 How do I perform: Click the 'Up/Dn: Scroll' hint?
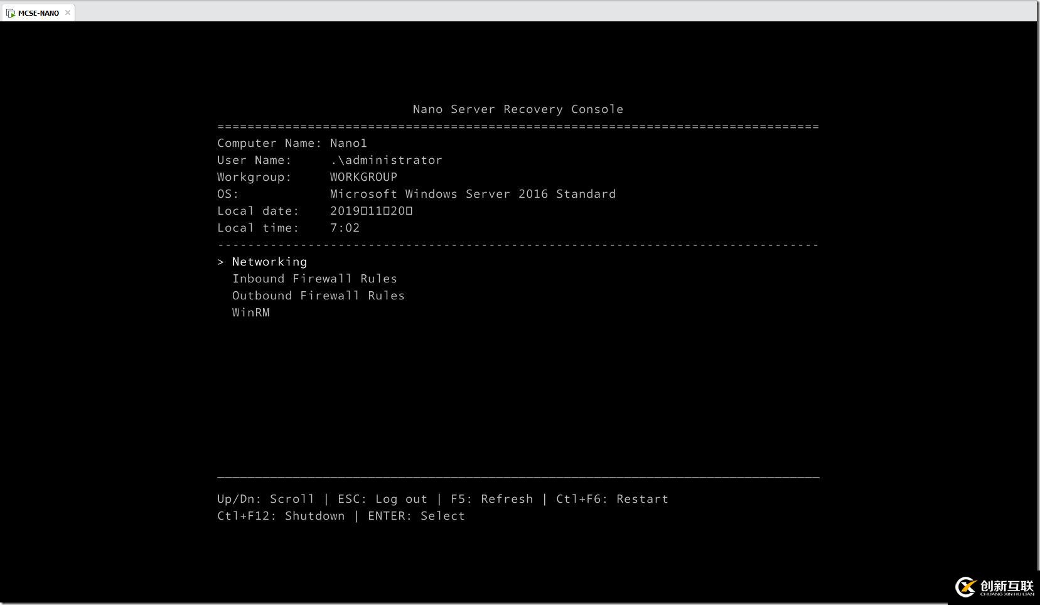click(265, 499)
